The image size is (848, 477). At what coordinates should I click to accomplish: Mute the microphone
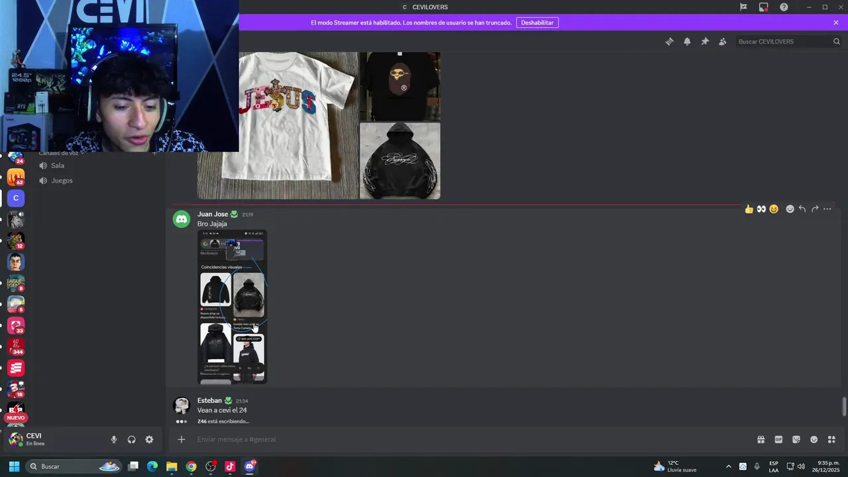(114, 439)
